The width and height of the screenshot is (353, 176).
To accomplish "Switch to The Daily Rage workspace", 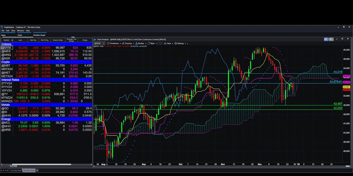I will (x=16, y=170).
